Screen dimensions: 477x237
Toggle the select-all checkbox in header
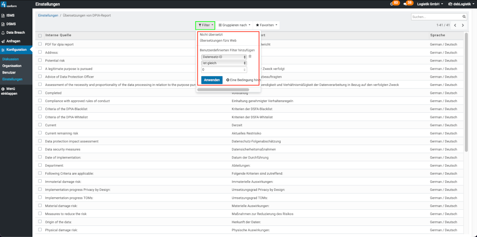click(x=40, y=36)
